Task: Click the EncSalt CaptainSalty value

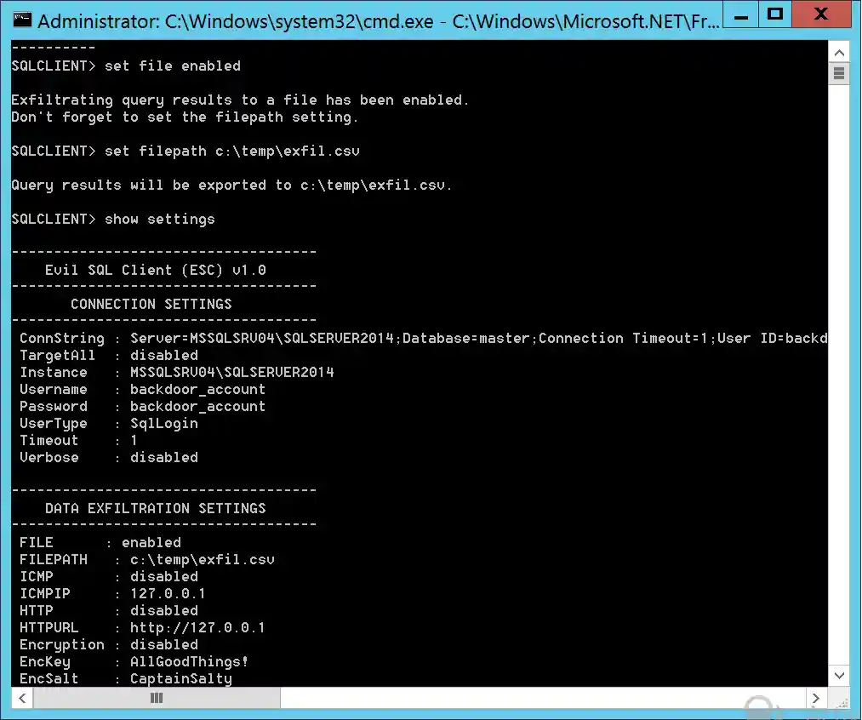Action: pos(181,679)
